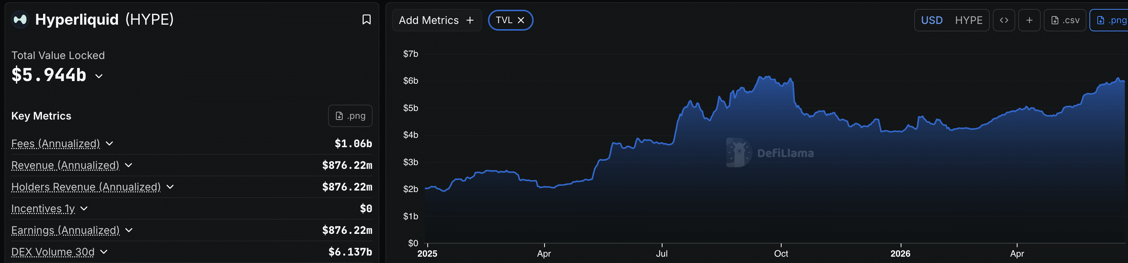Expand Holders Revenue (Annualized) row

click(170, 187)
